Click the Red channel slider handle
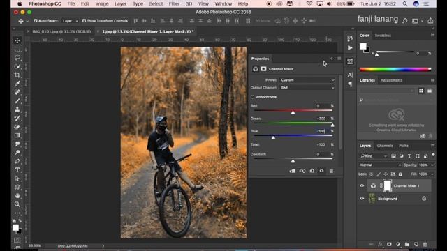This screenshot has height=251, width=447. pos(293,113)
